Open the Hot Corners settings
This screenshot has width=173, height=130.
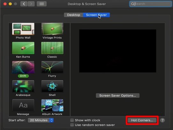coord(142,120)
